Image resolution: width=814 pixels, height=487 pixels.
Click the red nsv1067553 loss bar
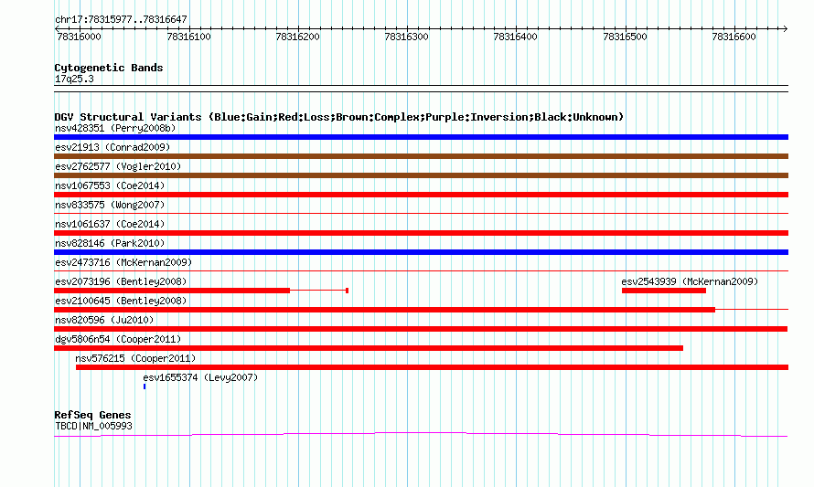[421, 195]
